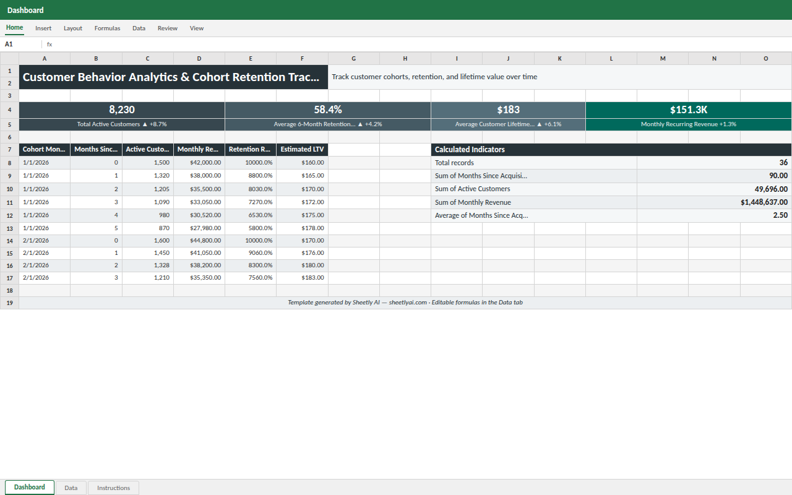
Task: Select column H header
Action: coord(405,58)
